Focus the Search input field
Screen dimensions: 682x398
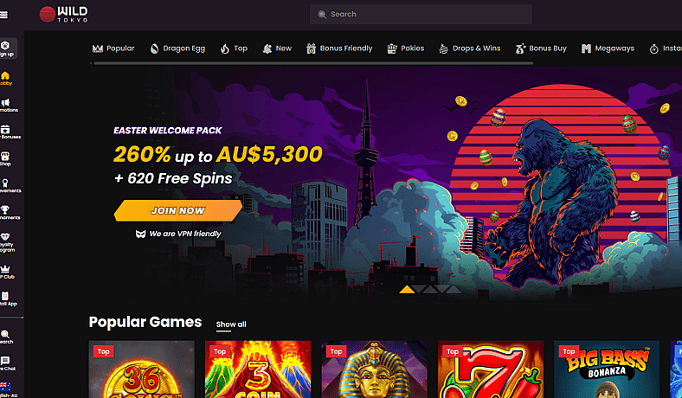pos(421,15)
